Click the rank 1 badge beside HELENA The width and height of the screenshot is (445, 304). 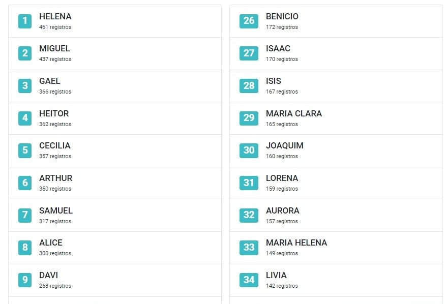pyautogui.click(x=24, y=21)
